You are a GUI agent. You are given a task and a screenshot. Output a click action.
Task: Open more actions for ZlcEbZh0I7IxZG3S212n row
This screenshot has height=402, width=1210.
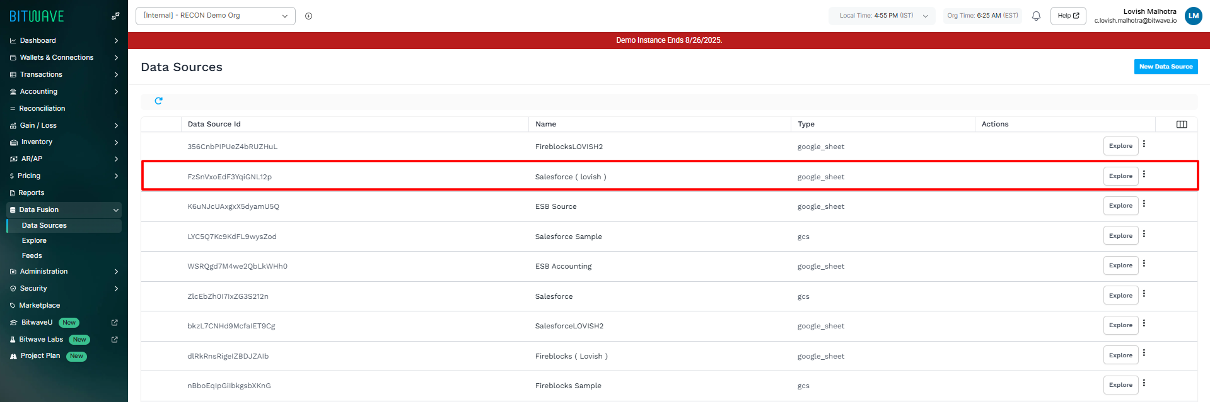coord(1144,294)
